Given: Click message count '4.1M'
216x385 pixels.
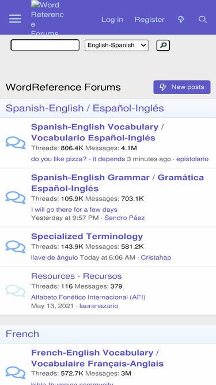Looking at the screenshot, I should (x=129, y=148).
